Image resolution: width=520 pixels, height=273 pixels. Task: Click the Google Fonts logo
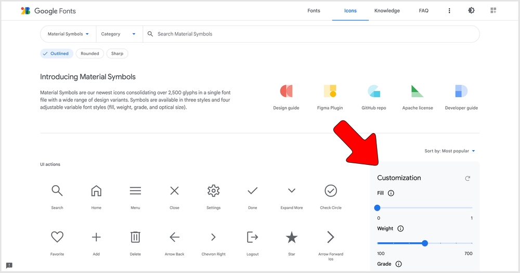(x=48, y=11)
